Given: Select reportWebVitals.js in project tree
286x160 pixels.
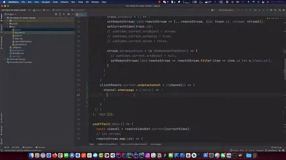Looking at the screenshot, I should [23, 41].
